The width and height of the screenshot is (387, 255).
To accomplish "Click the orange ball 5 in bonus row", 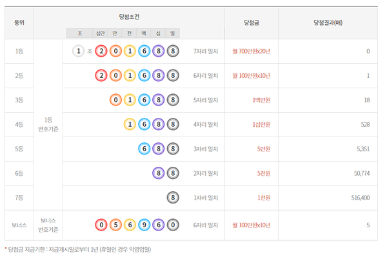I will coord(115,225).
